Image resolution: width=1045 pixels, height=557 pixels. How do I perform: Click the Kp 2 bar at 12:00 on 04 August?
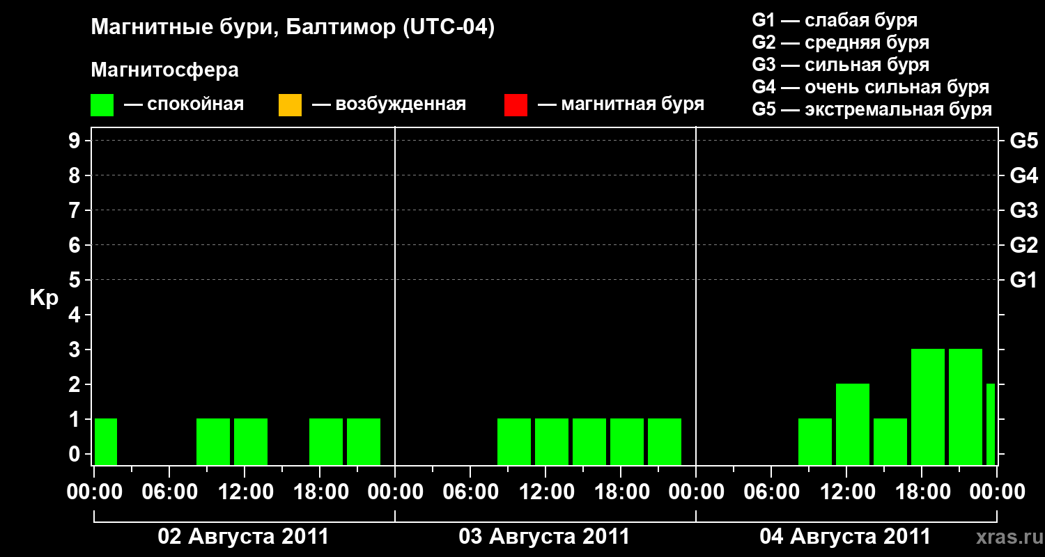point(853,424)
